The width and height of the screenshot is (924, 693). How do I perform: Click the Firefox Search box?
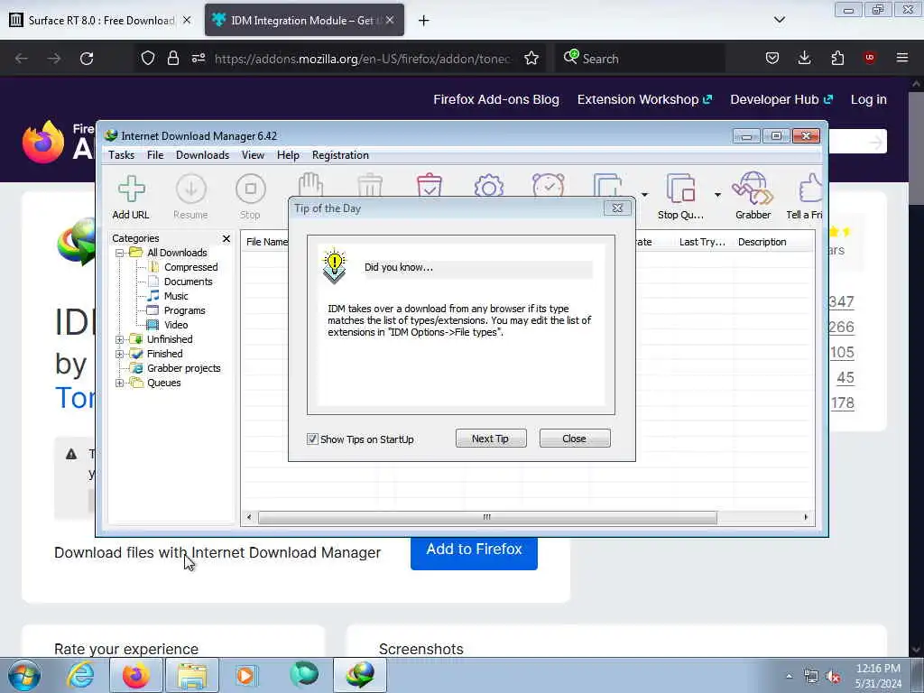(640, 59)
